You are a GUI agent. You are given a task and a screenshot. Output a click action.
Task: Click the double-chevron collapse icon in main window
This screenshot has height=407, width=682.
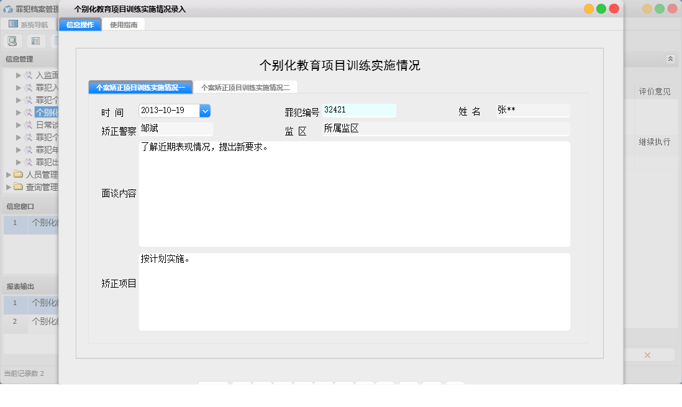coord(671,59)
